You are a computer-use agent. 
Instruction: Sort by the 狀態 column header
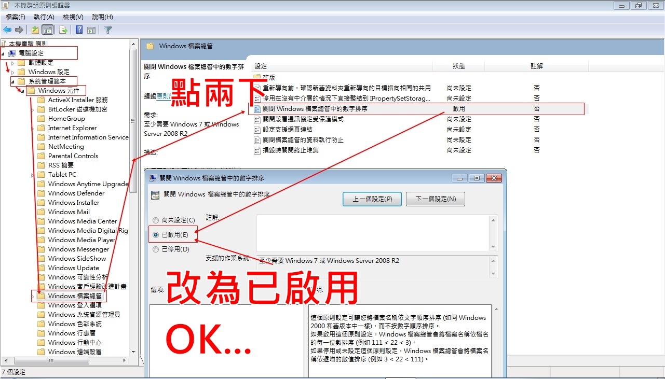point(459,66)
